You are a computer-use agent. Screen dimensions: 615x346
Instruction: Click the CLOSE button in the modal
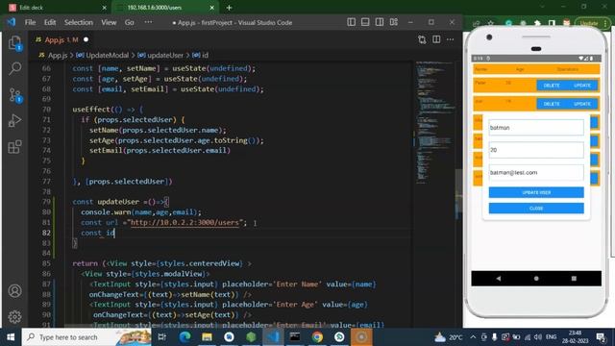click(536, 209)
